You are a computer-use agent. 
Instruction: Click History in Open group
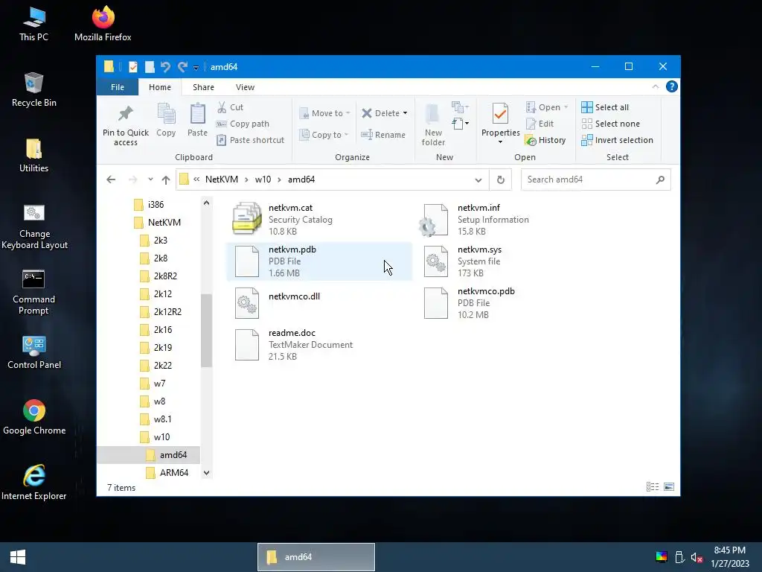pos(545,140)
